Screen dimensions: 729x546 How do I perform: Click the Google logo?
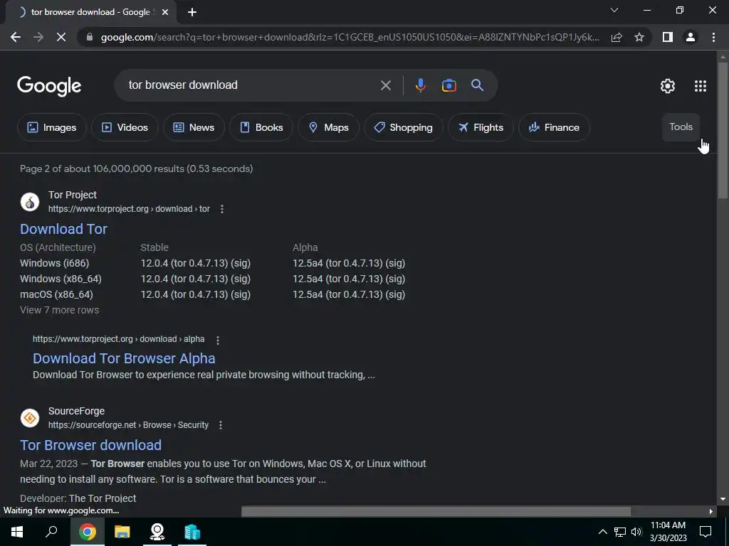click(49, 86)
